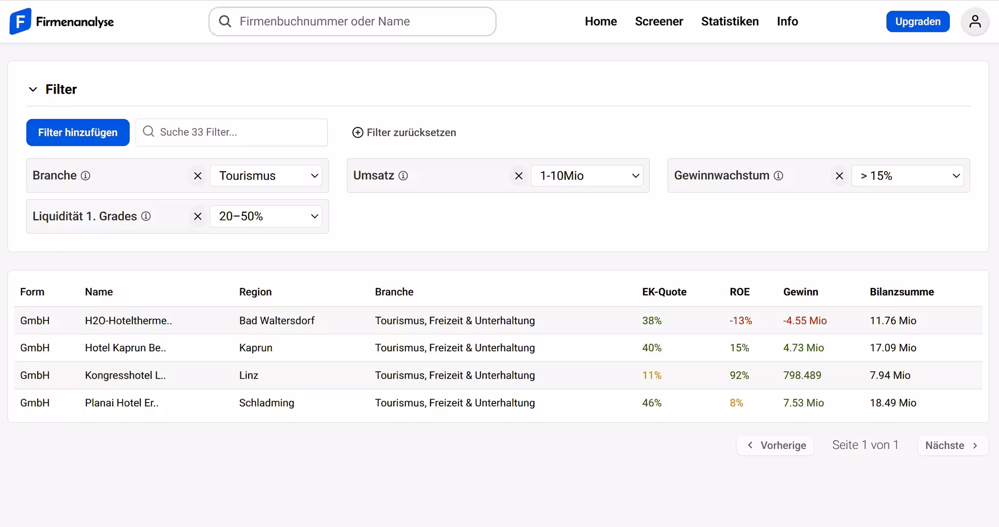The height and width of the screenshot is (527, 999).
Task: Click the Gewinnwachstum info icon
Action: pyautogui.click(x=778, y=176)
